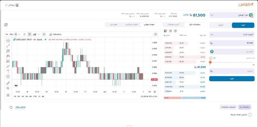Open the Indicators panel
258x127 pixels.
55,34
